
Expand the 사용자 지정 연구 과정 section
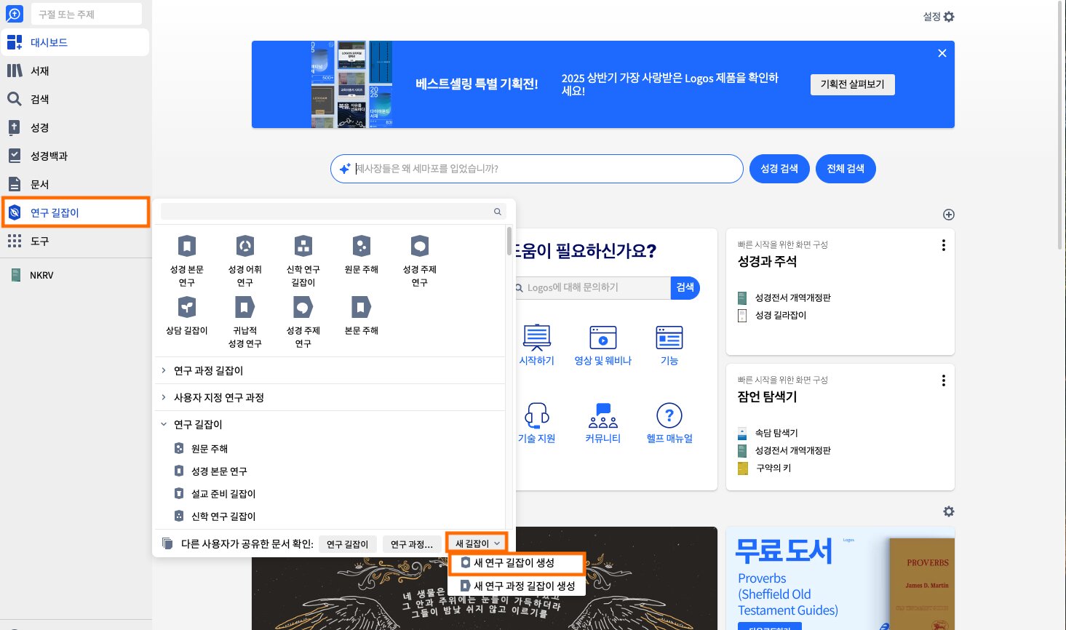pyautogui.click(x=331, y=397)
